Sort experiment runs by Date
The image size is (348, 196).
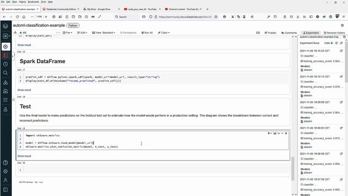328,43
